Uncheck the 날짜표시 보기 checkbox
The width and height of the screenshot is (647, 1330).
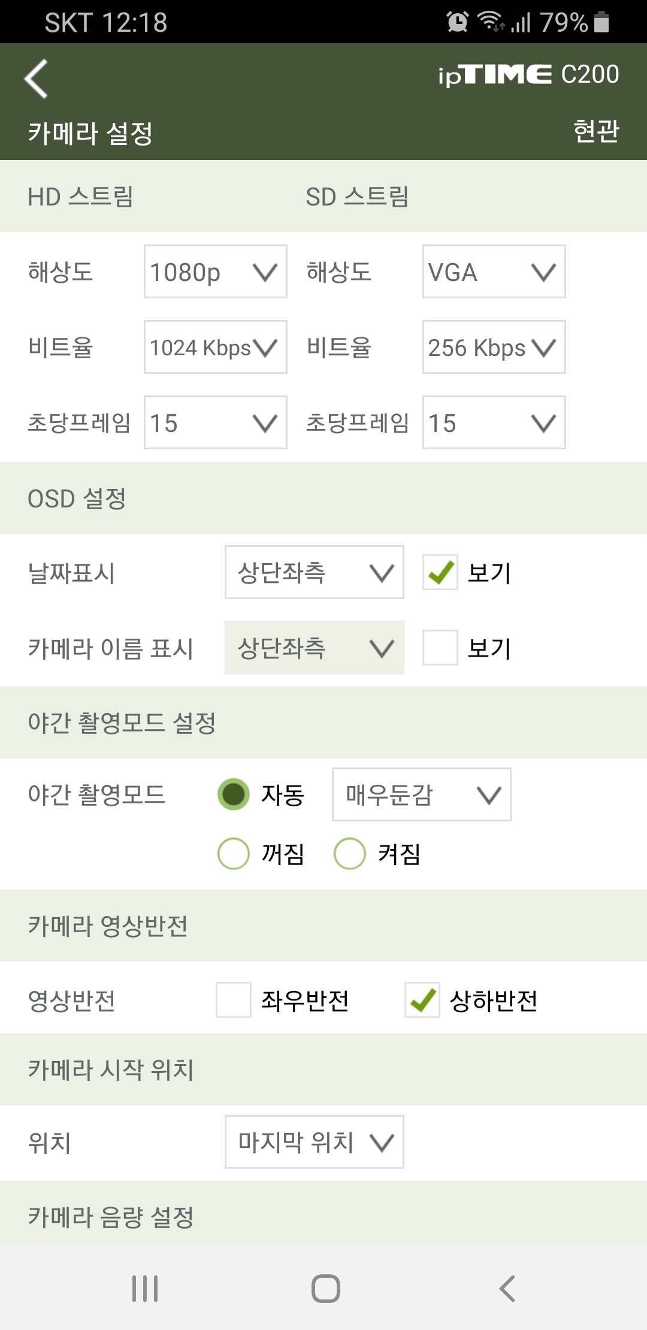point(440,572)
